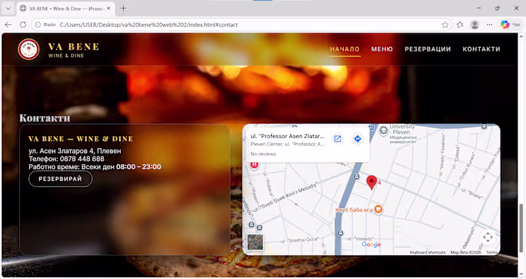Click the No reviews text
The image size is (526, 279).
[x=263, y=154]
